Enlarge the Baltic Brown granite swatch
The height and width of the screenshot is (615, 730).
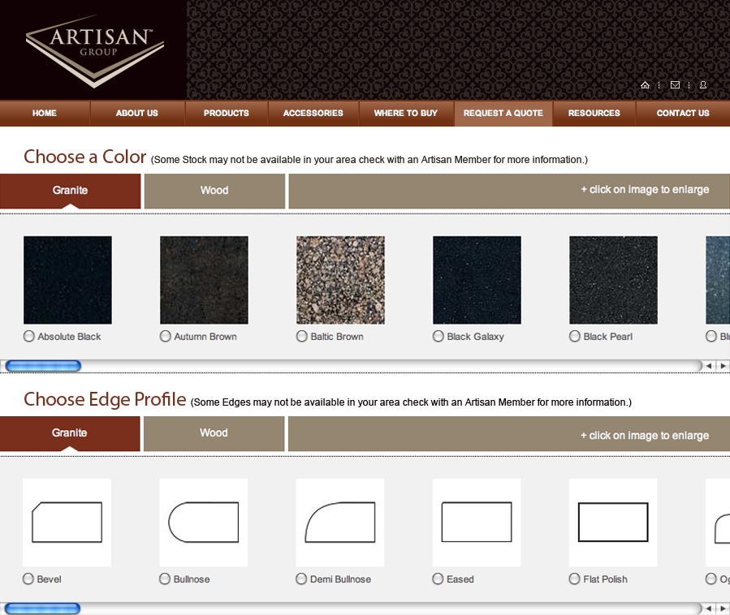tap(340, 280)
